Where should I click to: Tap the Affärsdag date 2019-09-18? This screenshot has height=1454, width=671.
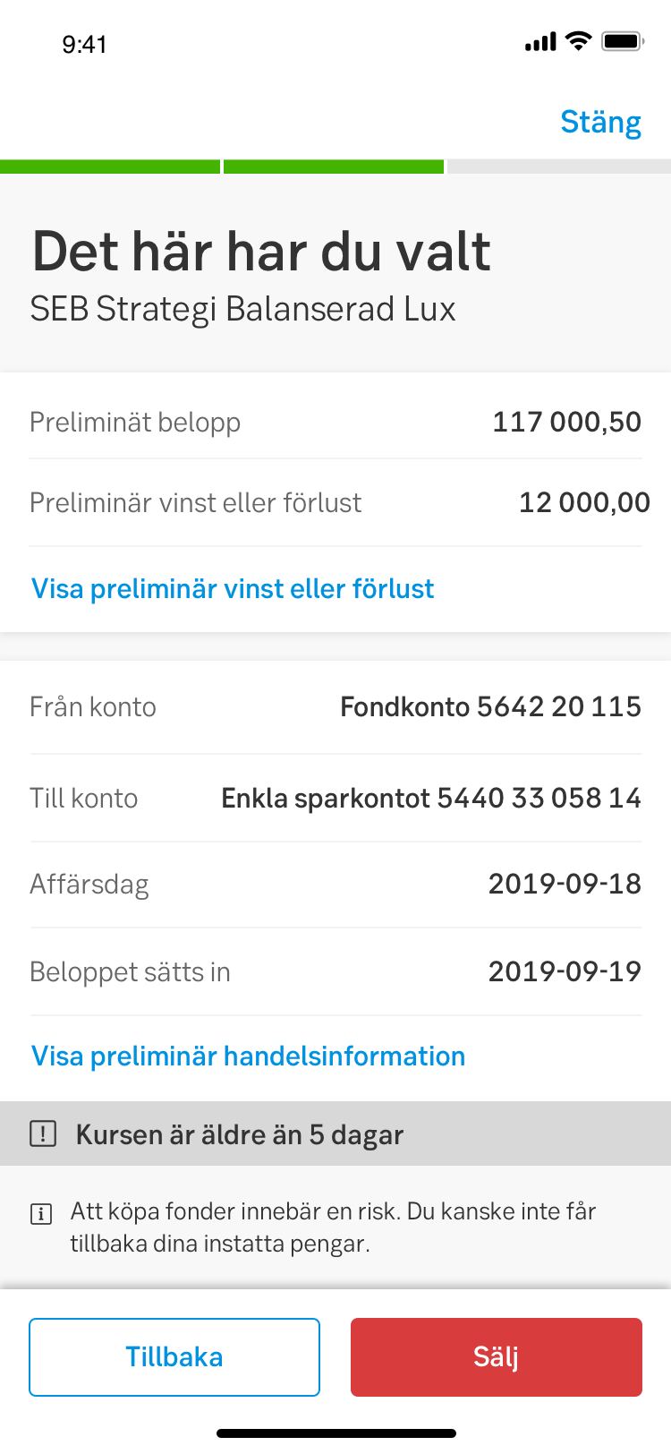pos(565,884)
